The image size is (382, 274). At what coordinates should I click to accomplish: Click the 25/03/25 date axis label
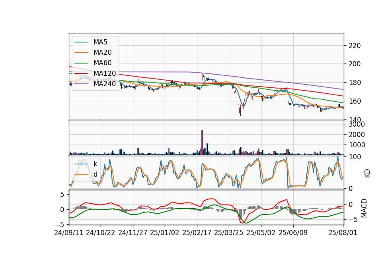(x=228, y=233)
